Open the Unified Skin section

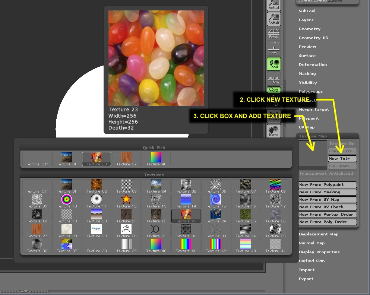click(x=312, y=261)
